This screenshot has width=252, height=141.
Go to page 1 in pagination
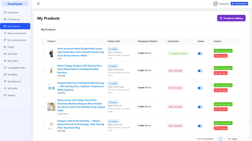click(x=220, y=139)
